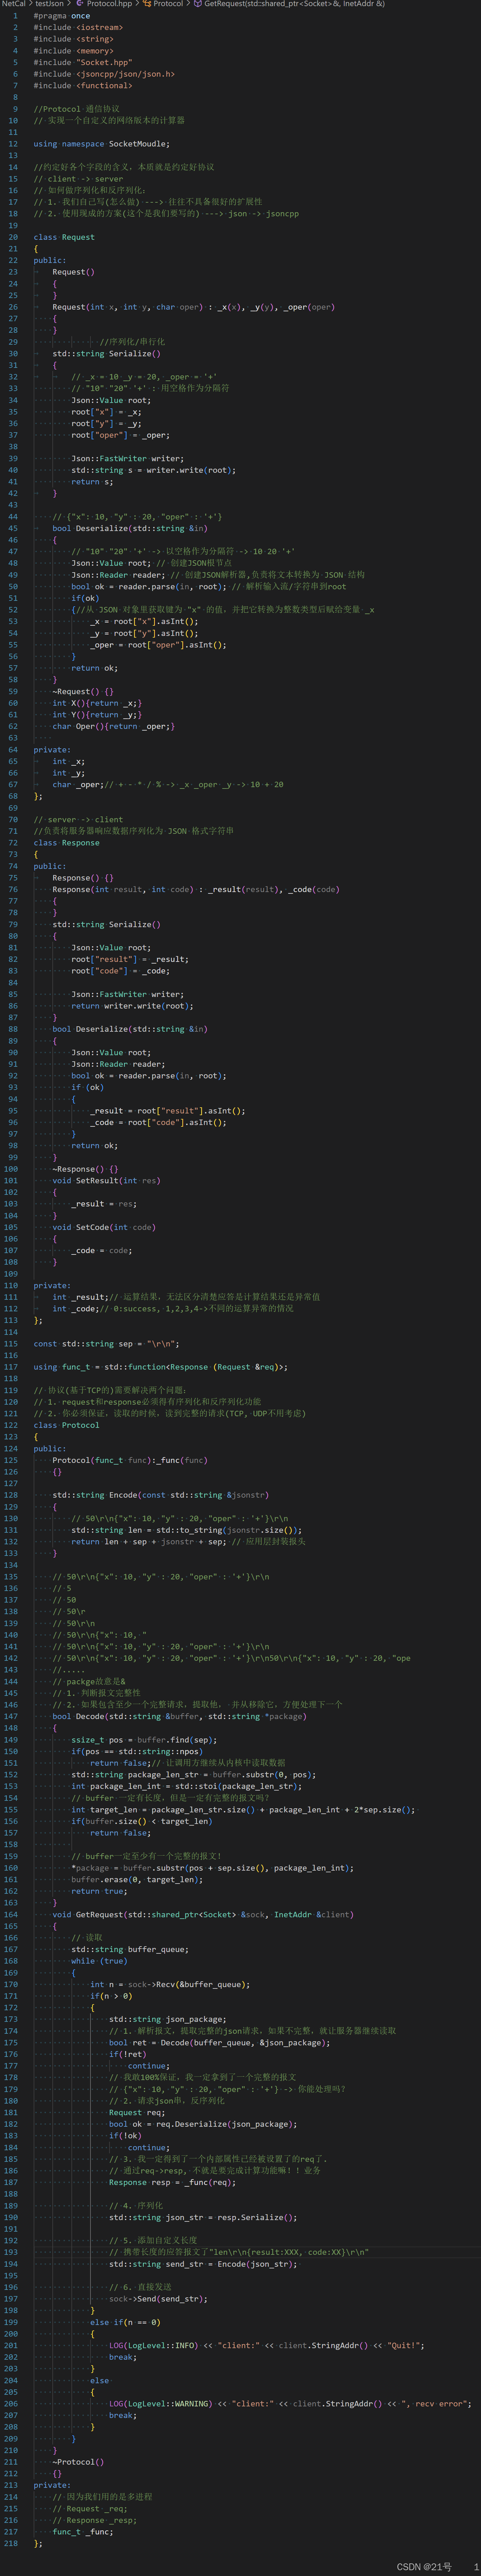Viewport: 481px width, 2576px height.
Task: Click 'void SetCode(int code)' method
Action: (104, 1227)
